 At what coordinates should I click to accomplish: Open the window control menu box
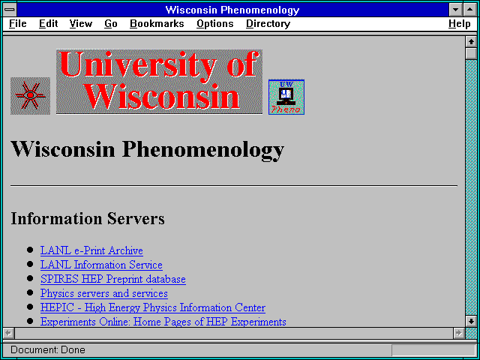tap(10, 10)
